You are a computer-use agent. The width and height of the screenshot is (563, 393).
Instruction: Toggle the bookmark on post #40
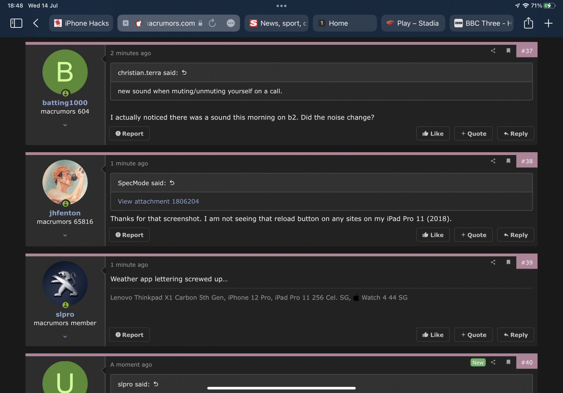pos(508,362)
